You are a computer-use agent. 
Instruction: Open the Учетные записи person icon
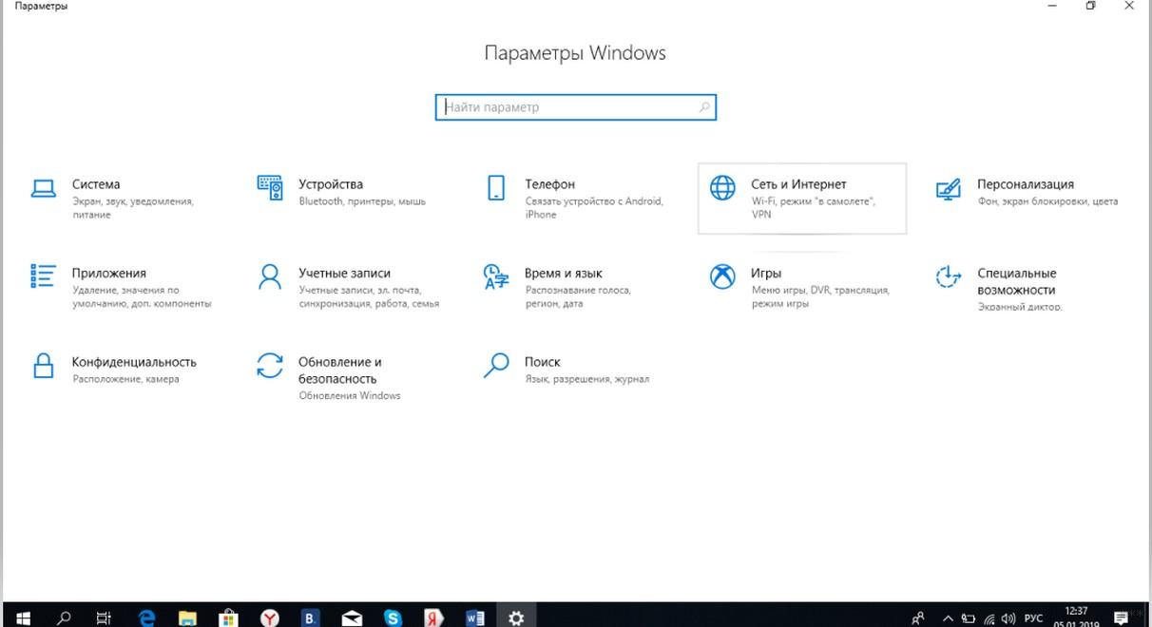pos(270,276)
